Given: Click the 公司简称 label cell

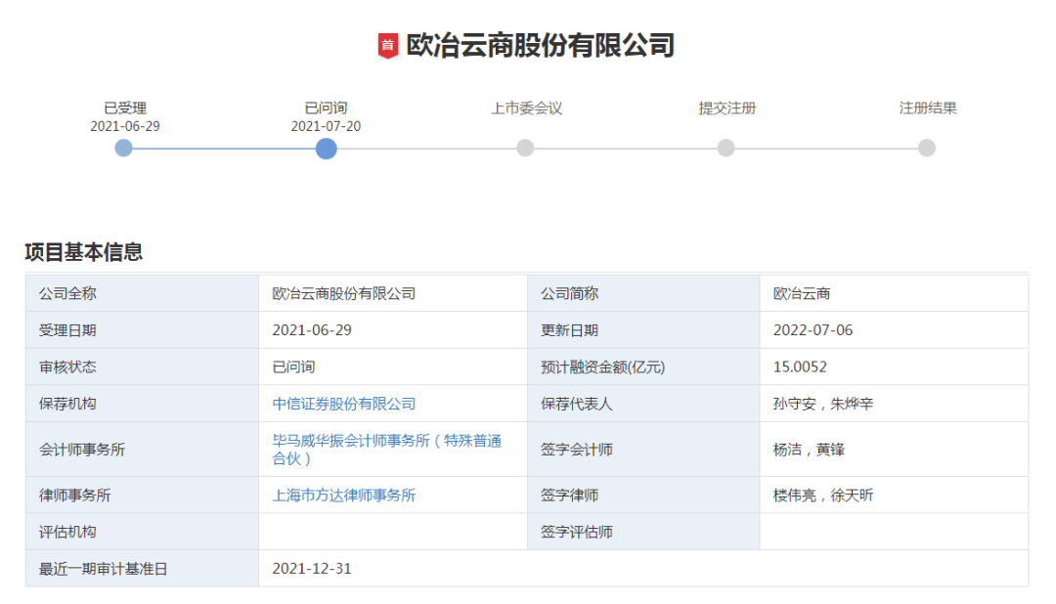Looking at the screenshot, I should [643, 293].
